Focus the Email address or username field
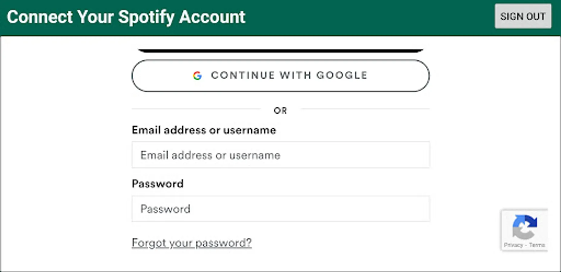This screenshot has height=272, width=561. (x=280, y=155)
